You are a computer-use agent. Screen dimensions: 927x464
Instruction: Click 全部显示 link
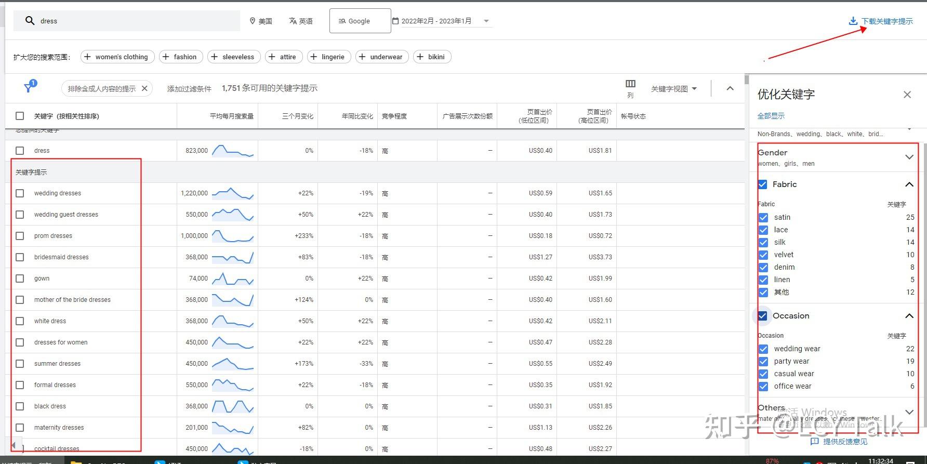(771, 116)
